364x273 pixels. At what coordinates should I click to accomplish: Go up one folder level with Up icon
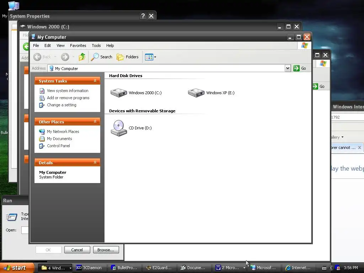click(x=82, y=57)
